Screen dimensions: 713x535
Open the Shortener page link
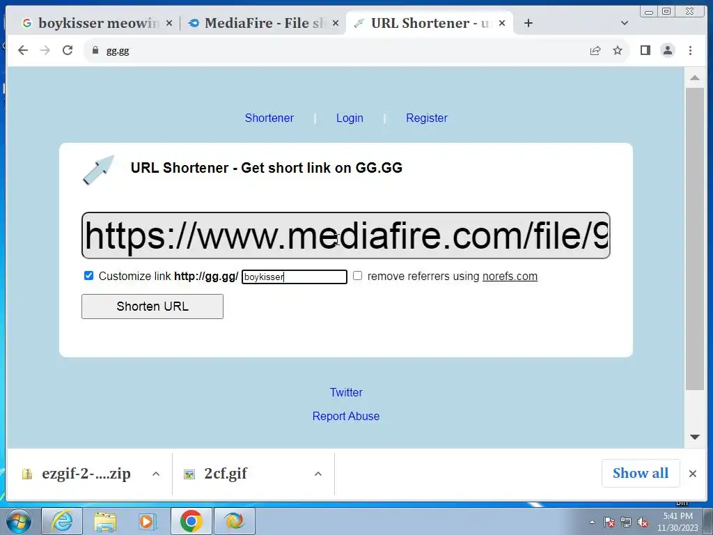click(269, 118)
